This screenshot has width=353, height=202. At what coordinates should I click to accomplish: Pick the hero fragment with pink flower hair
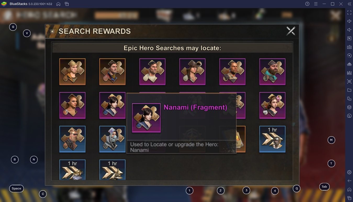(272, 105)
